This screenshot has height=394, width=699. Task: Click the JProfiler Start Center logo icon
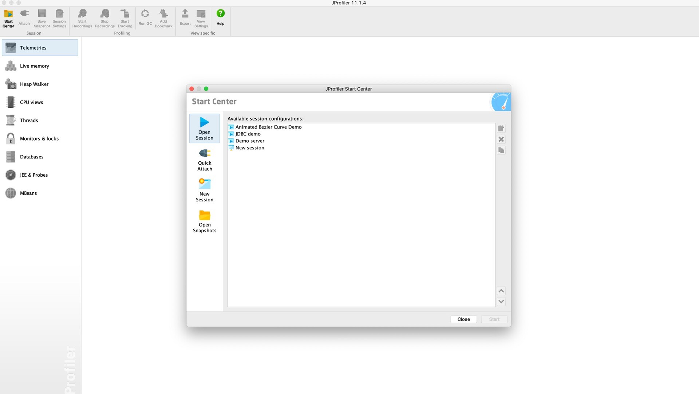[501, 102]
